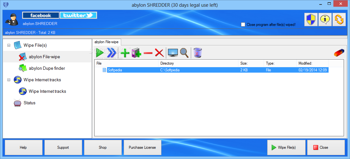350x159 pixels.
Task: Click the recycle bin toolbar icon
Action: click(198, 53)
